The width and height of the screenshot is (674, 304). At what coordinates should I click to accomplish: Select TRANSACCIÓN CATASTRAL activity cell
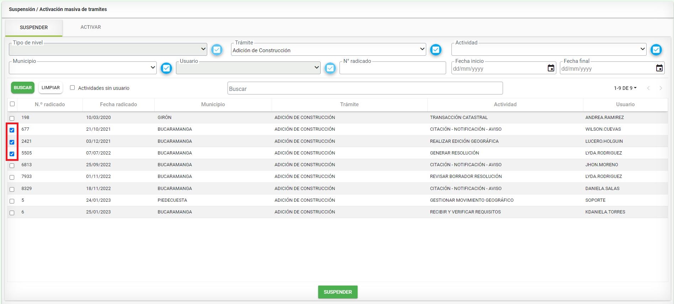(x=459, y=118)
